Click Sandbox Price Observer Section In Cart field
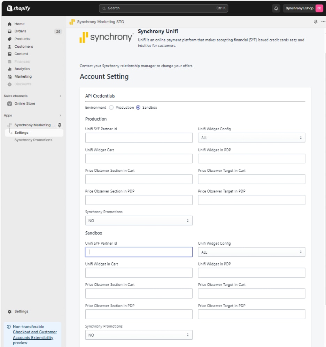Image resolution: width=326 pixels, height=347 pixels. 139,293
